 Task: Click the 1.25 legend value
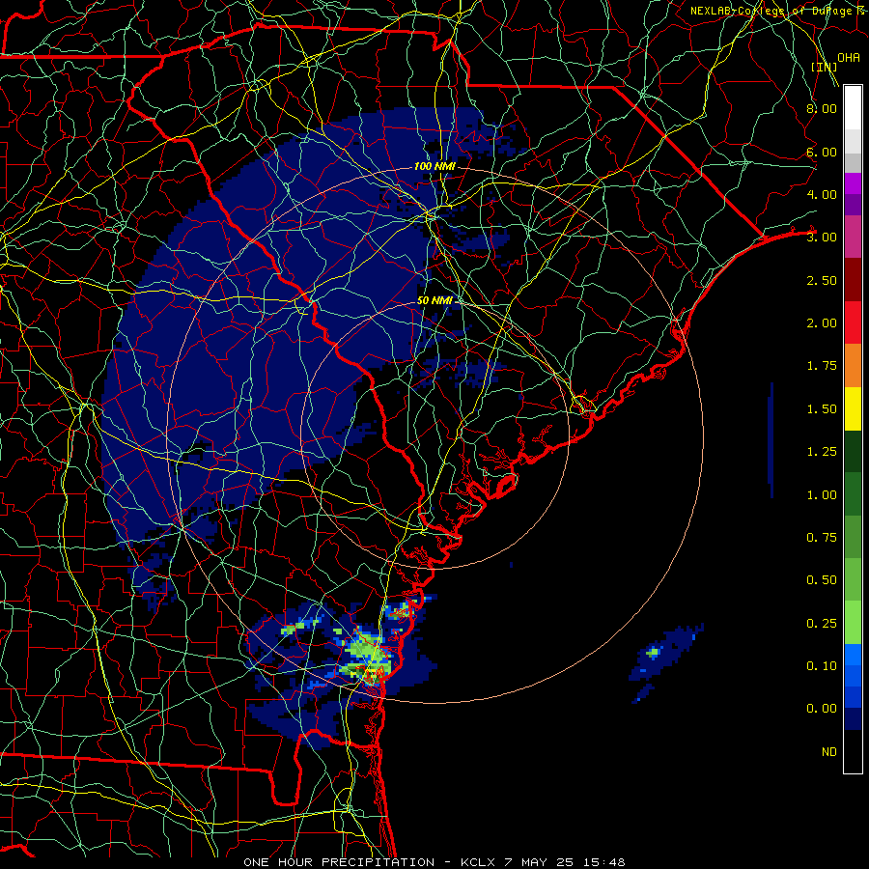(x=822, y=452)
